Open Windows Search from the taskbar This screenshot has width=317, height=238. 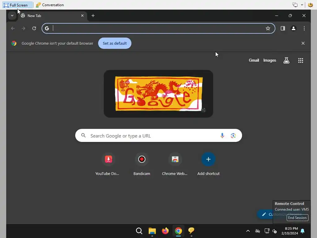coord(139,231)
